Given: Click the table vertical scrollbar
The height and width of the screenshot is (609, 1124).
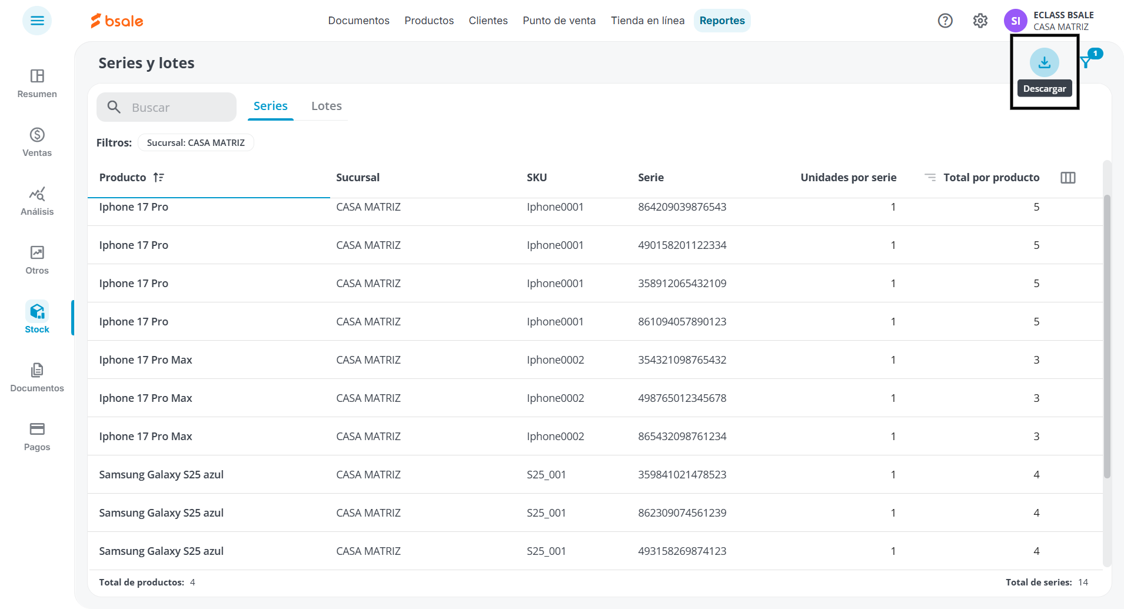Looking at the screenshot, I should (1107, 335).
